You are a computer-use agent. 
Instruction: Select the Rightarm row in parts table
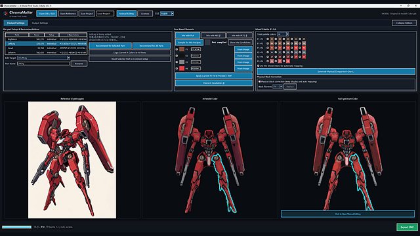pos(46,39)
